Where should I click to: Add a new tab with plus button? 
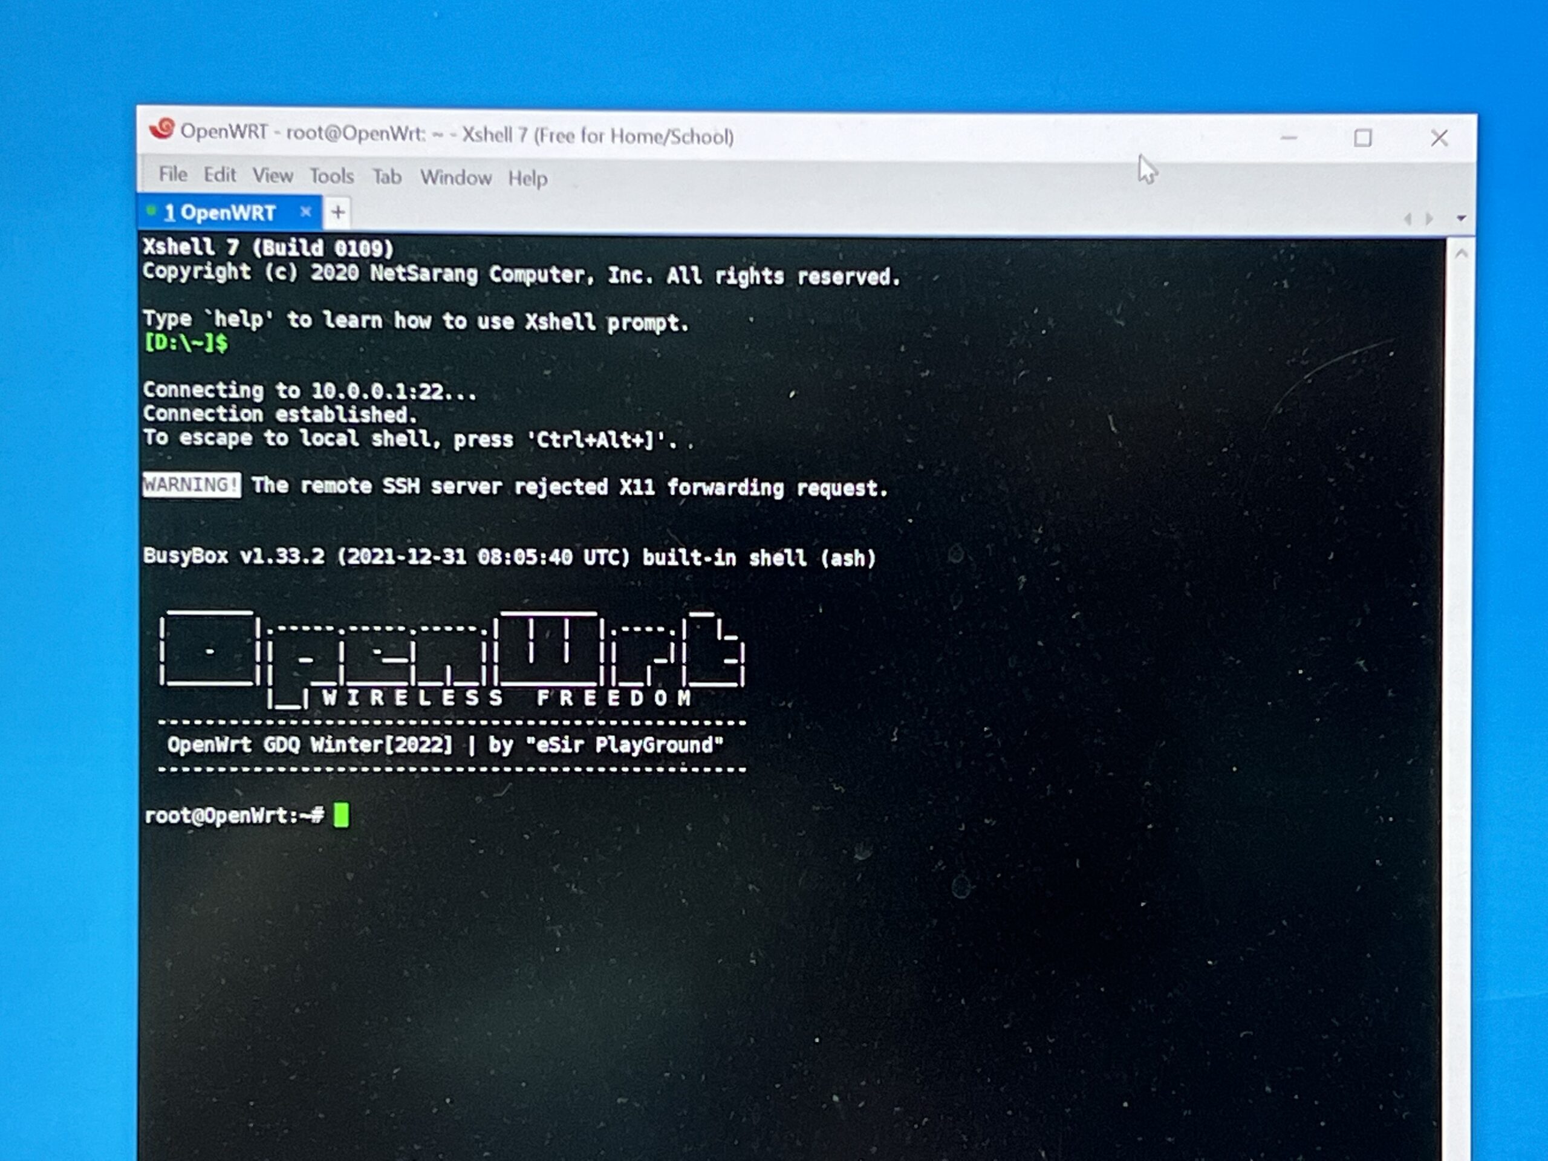338,212
